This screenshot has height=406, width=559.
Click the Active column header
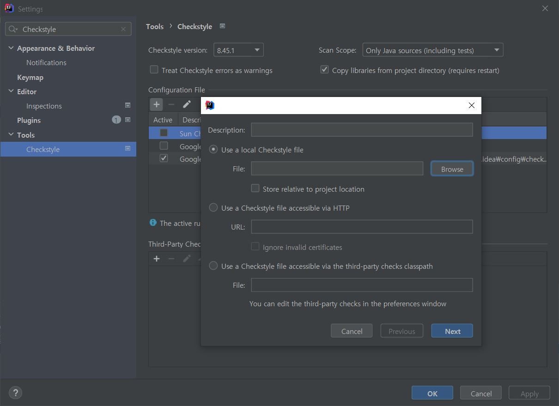163,120
